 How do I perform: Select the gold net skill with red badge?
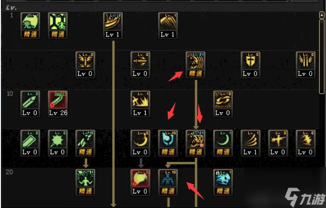point(196,143)
